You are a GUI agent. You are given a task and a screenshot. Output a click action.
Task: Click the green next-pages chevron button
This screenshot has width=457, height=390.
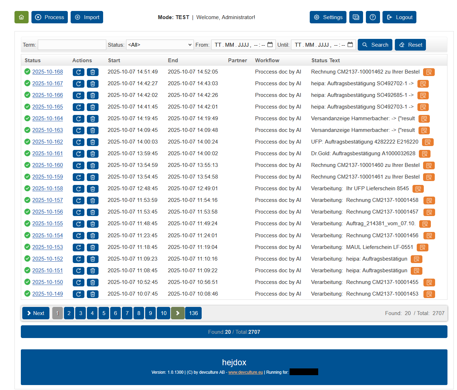point(178,313)
